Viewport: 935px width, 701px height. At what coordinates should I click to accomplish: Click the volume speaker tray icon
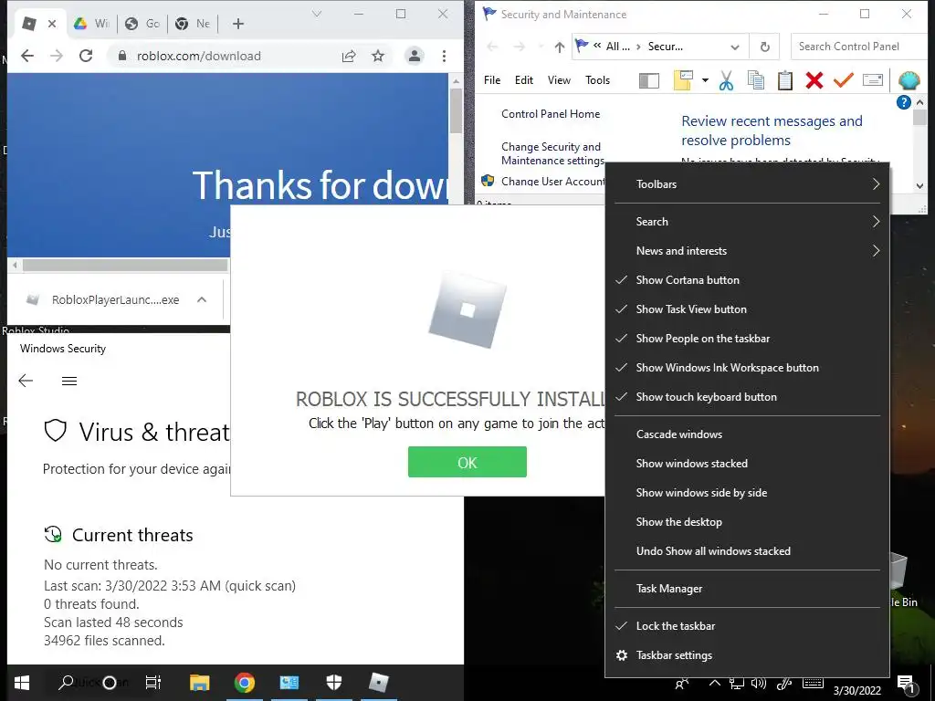[759, 683]
